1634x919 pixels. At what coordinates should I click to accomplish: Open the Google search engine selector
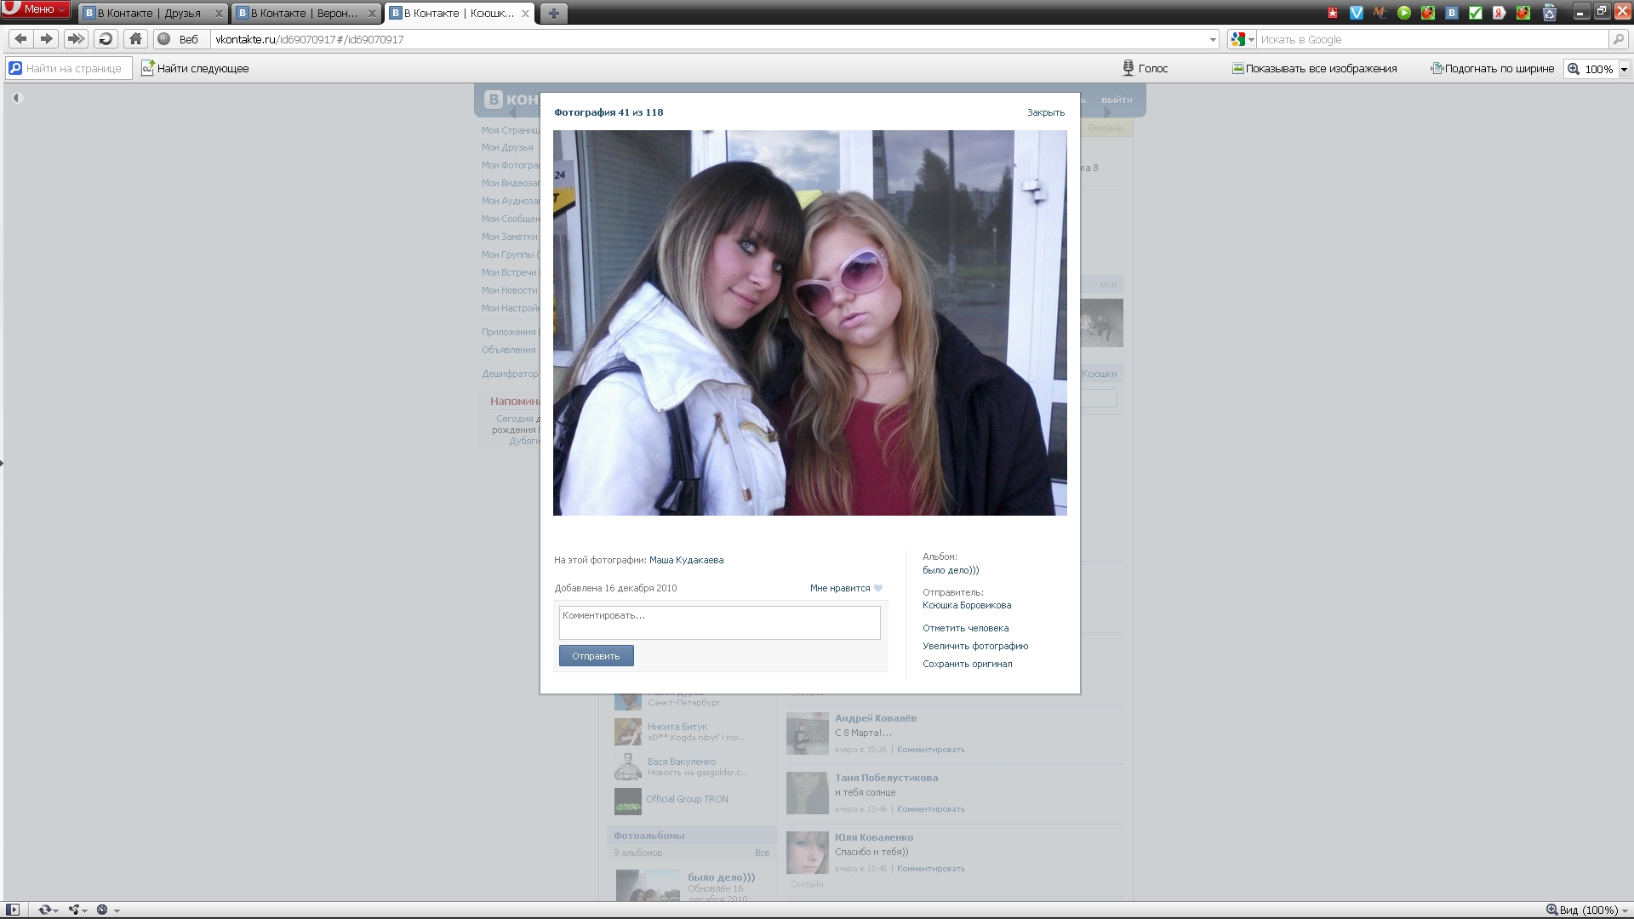(x=1243, y=39)
